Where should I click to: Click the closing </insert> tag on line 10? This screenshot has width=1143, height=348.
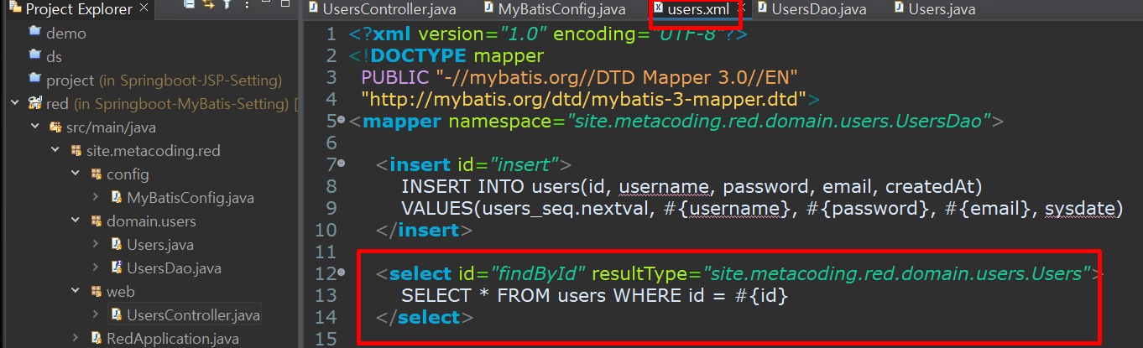tap(425, 230)
